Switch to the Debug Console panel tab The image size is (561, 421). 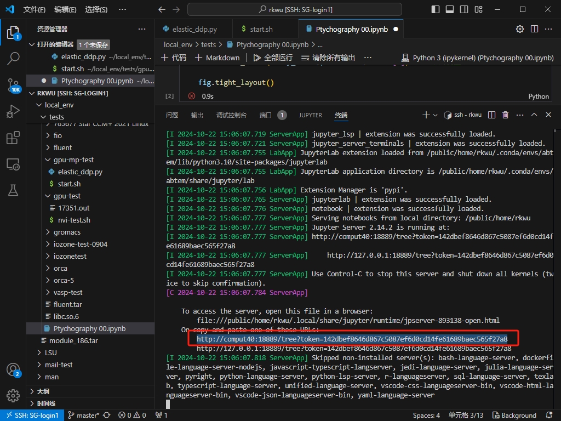[232, 115]
